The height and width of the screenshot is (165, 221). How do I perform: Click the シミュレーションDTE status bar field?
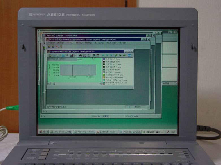click(141, 116)
